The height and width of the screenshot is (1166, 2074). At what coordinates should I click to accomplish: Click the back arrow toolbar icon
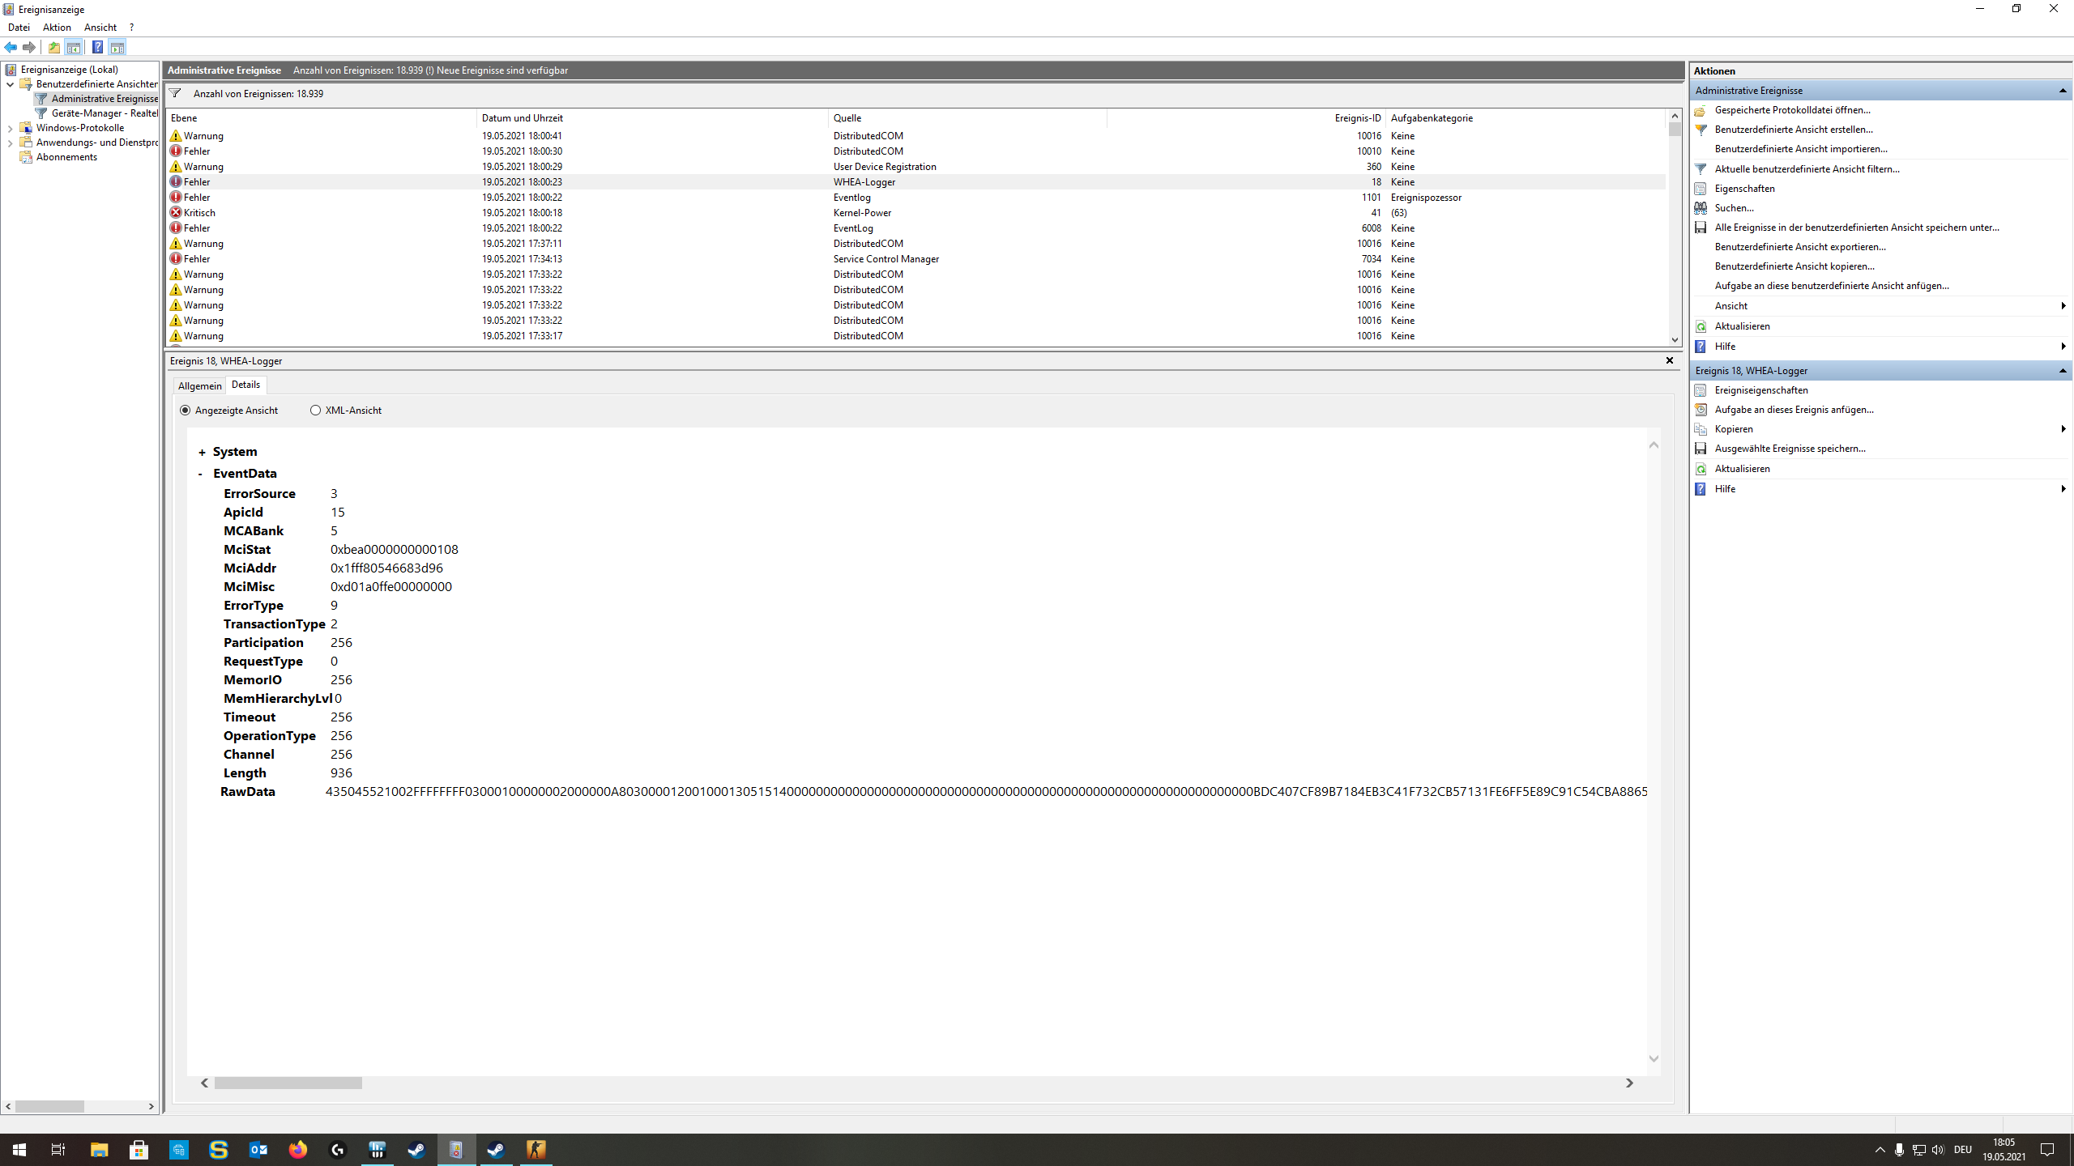11,47
